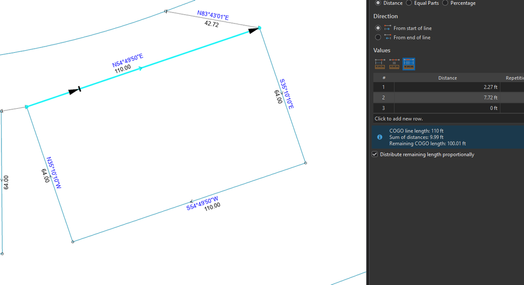Image resolution: width=524 pixels, height=285 pixels.
Task: Choose From start of line direction
Action: (x=378, y=28)
